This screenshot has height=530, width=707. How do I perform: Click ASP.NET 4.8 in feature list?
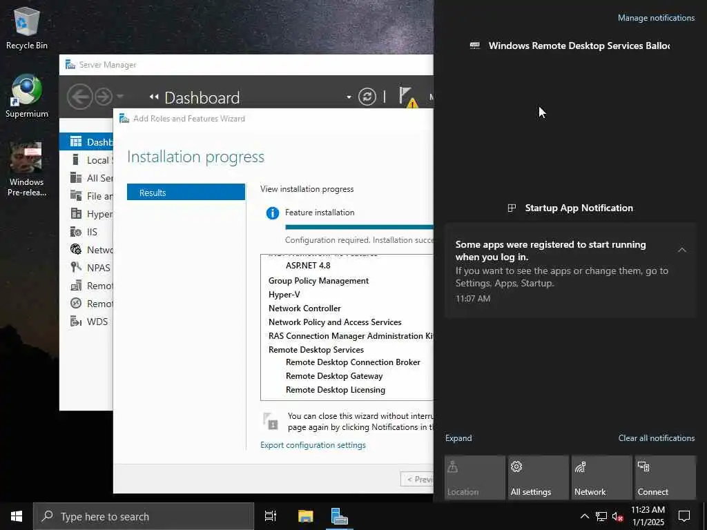coord(308,266)
